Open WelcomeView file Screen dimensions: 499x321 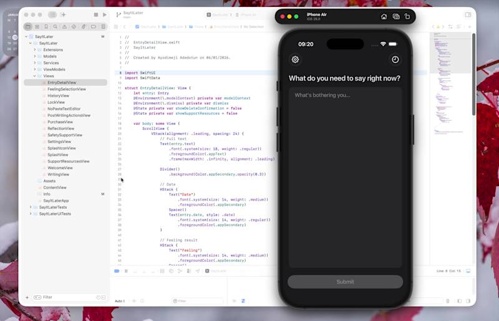point(60,168)
